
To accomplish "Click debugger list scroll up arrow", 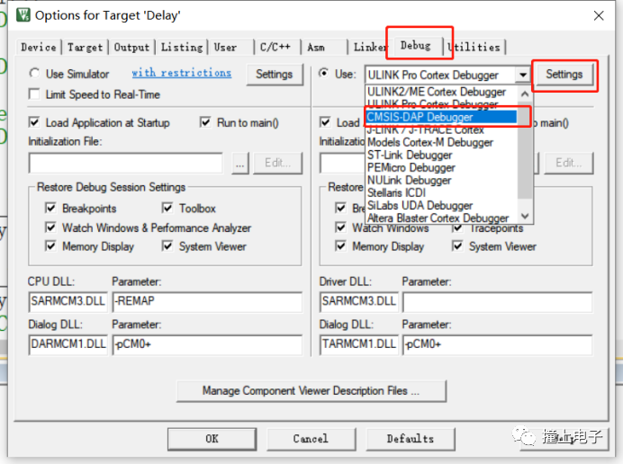I will tap(525, 94).
